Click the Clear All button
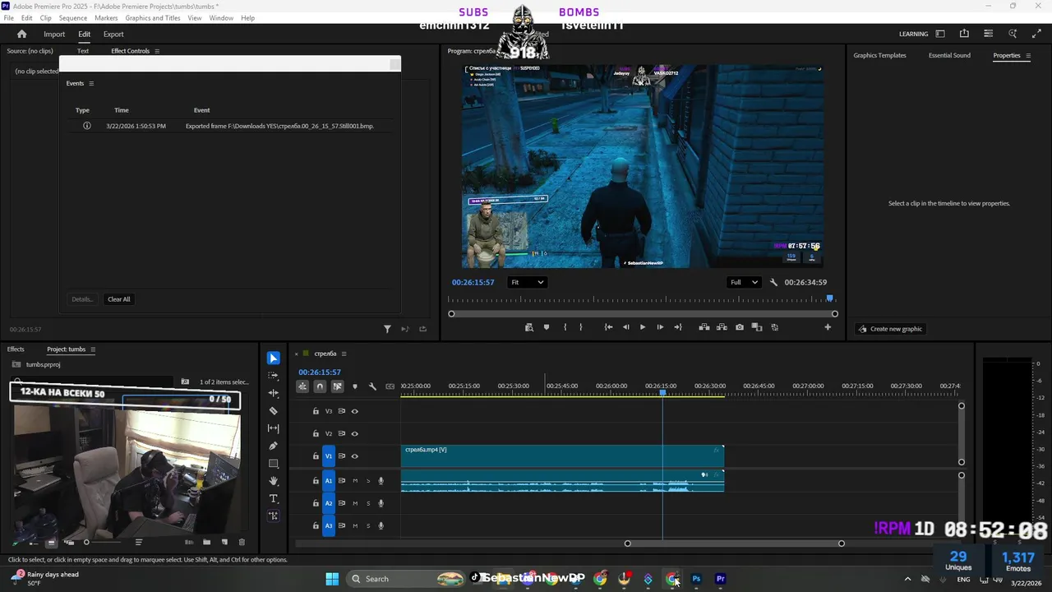The width and height of the screenshot is (1052, 592). 119,299
